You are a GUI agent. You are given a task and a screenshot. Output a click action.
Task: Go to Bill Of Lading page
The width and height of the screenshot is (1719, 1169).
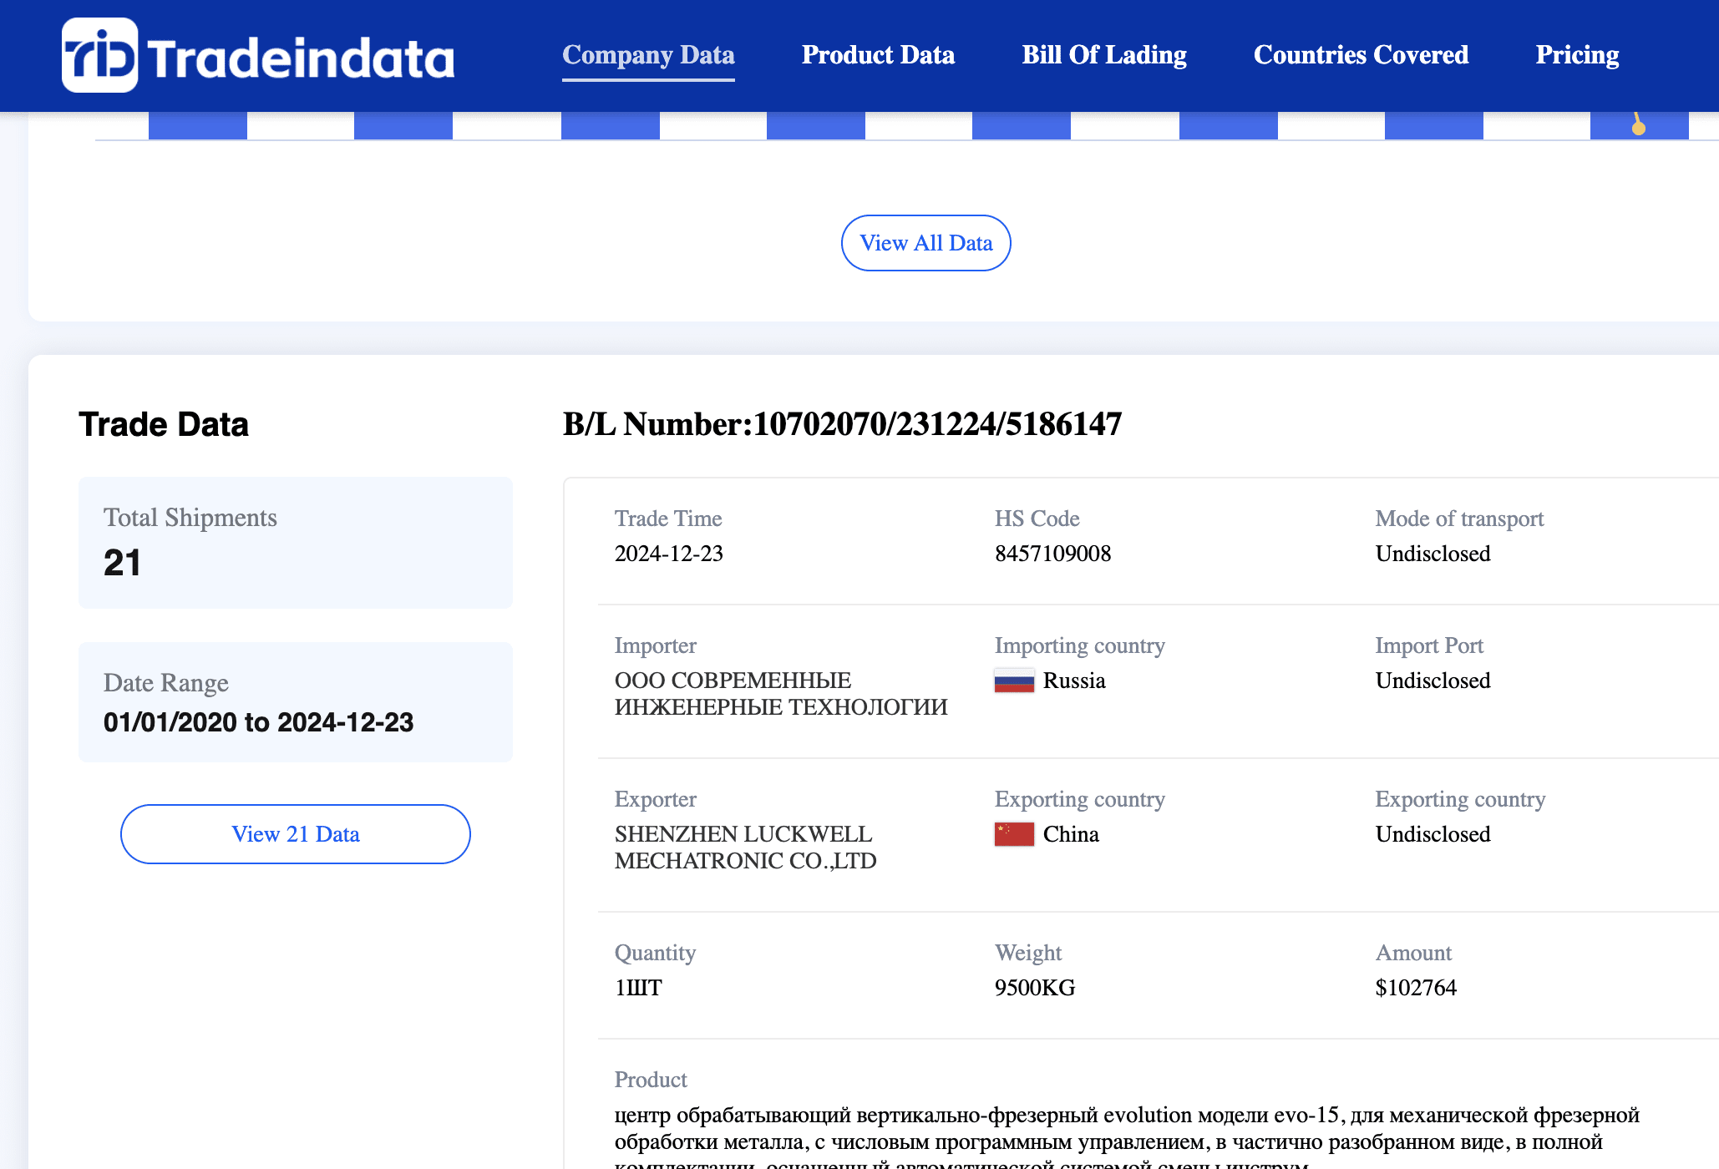1103,55
